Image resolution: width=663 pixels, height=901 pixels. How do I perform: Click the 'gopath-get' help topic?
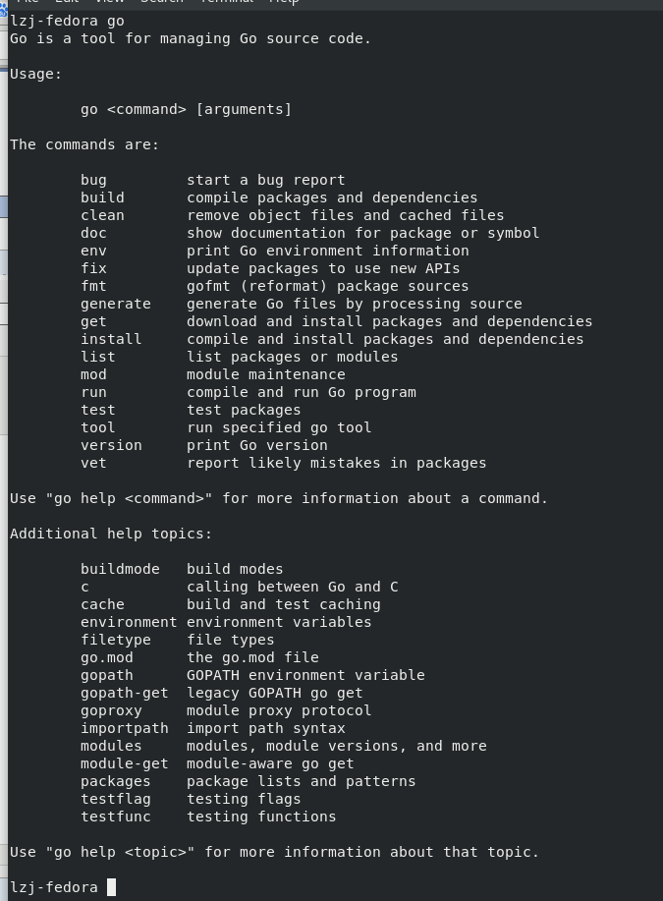[124, 693]
